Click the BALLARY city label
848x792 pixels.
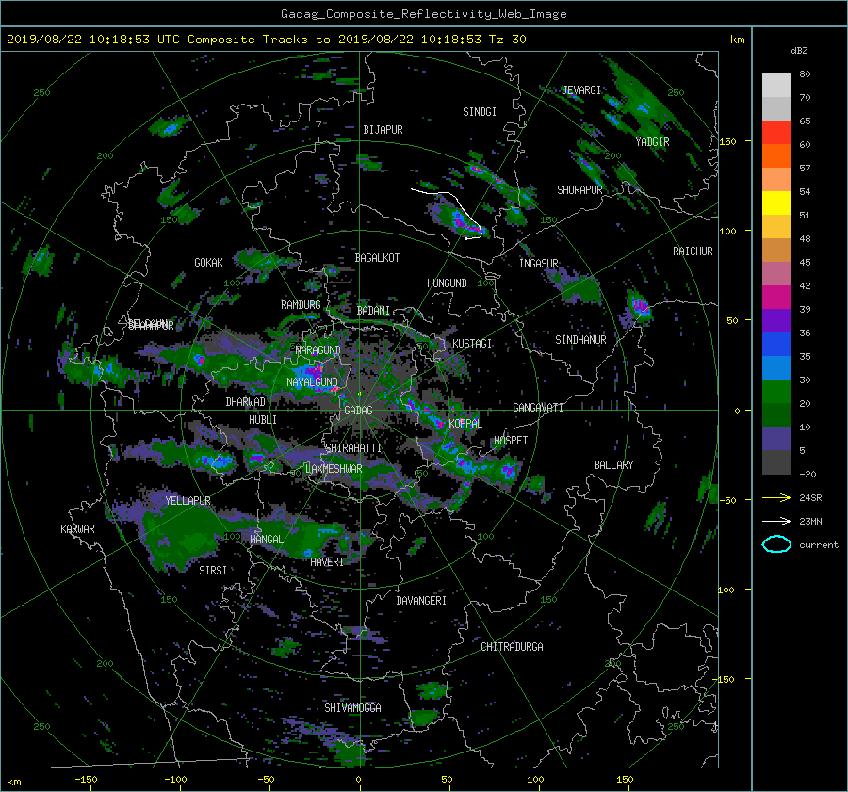[613, 465]
